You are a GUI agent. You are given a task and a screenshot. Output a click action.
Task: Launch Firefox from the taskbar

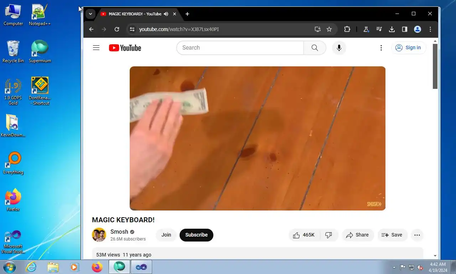[x=97, y=267]
